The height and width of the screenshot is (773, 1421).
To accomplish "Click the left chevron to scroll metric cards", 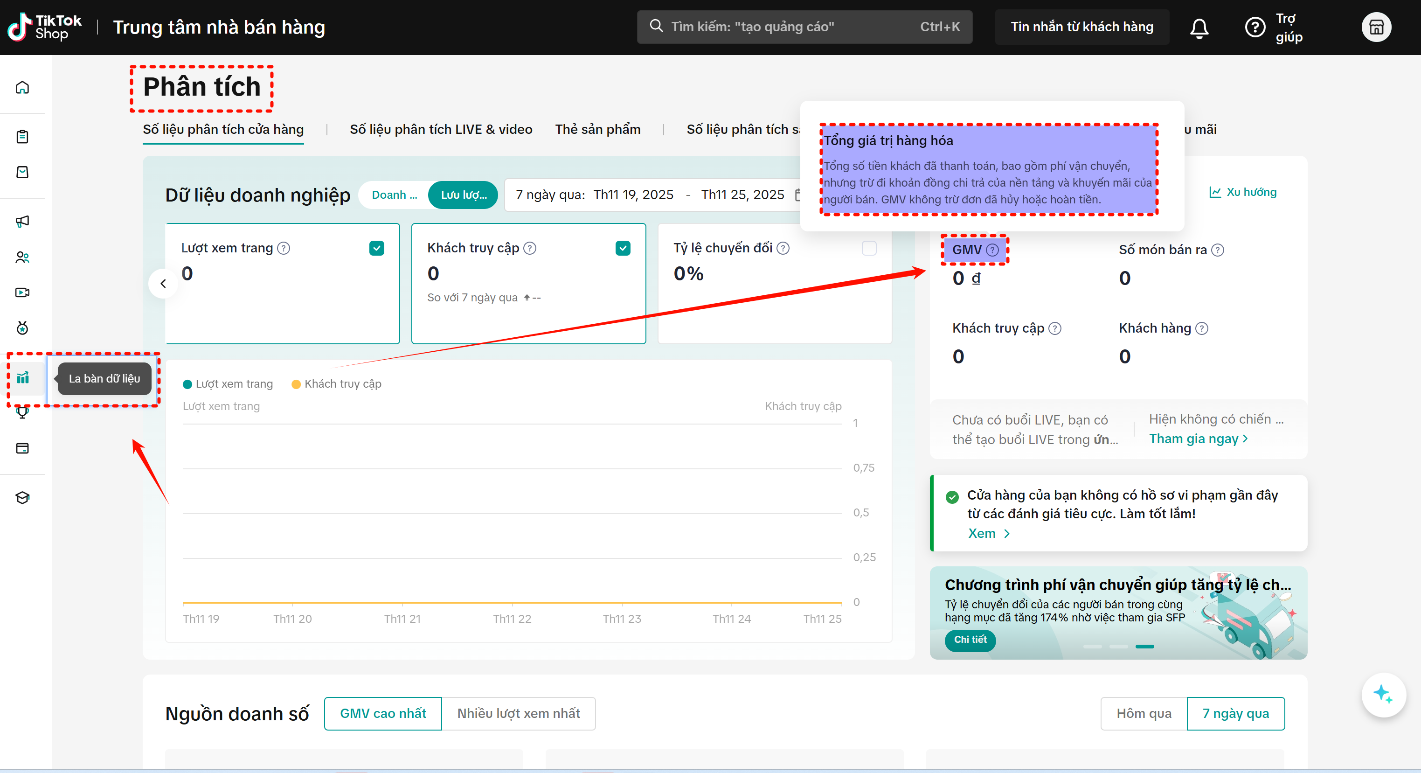I will click(x=163, y=284).
